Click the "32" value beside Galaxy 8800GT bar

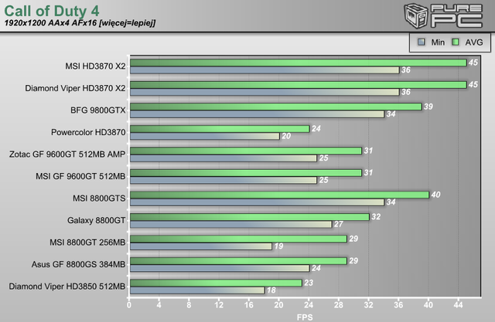click(x=376, y=217)
